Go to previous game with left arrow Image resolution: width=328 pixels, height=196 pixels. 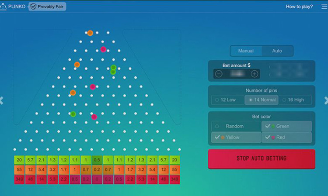pos(2,100)
